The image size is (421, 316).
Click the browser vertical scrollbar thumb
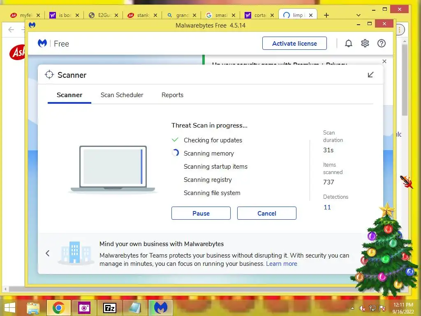405,80
